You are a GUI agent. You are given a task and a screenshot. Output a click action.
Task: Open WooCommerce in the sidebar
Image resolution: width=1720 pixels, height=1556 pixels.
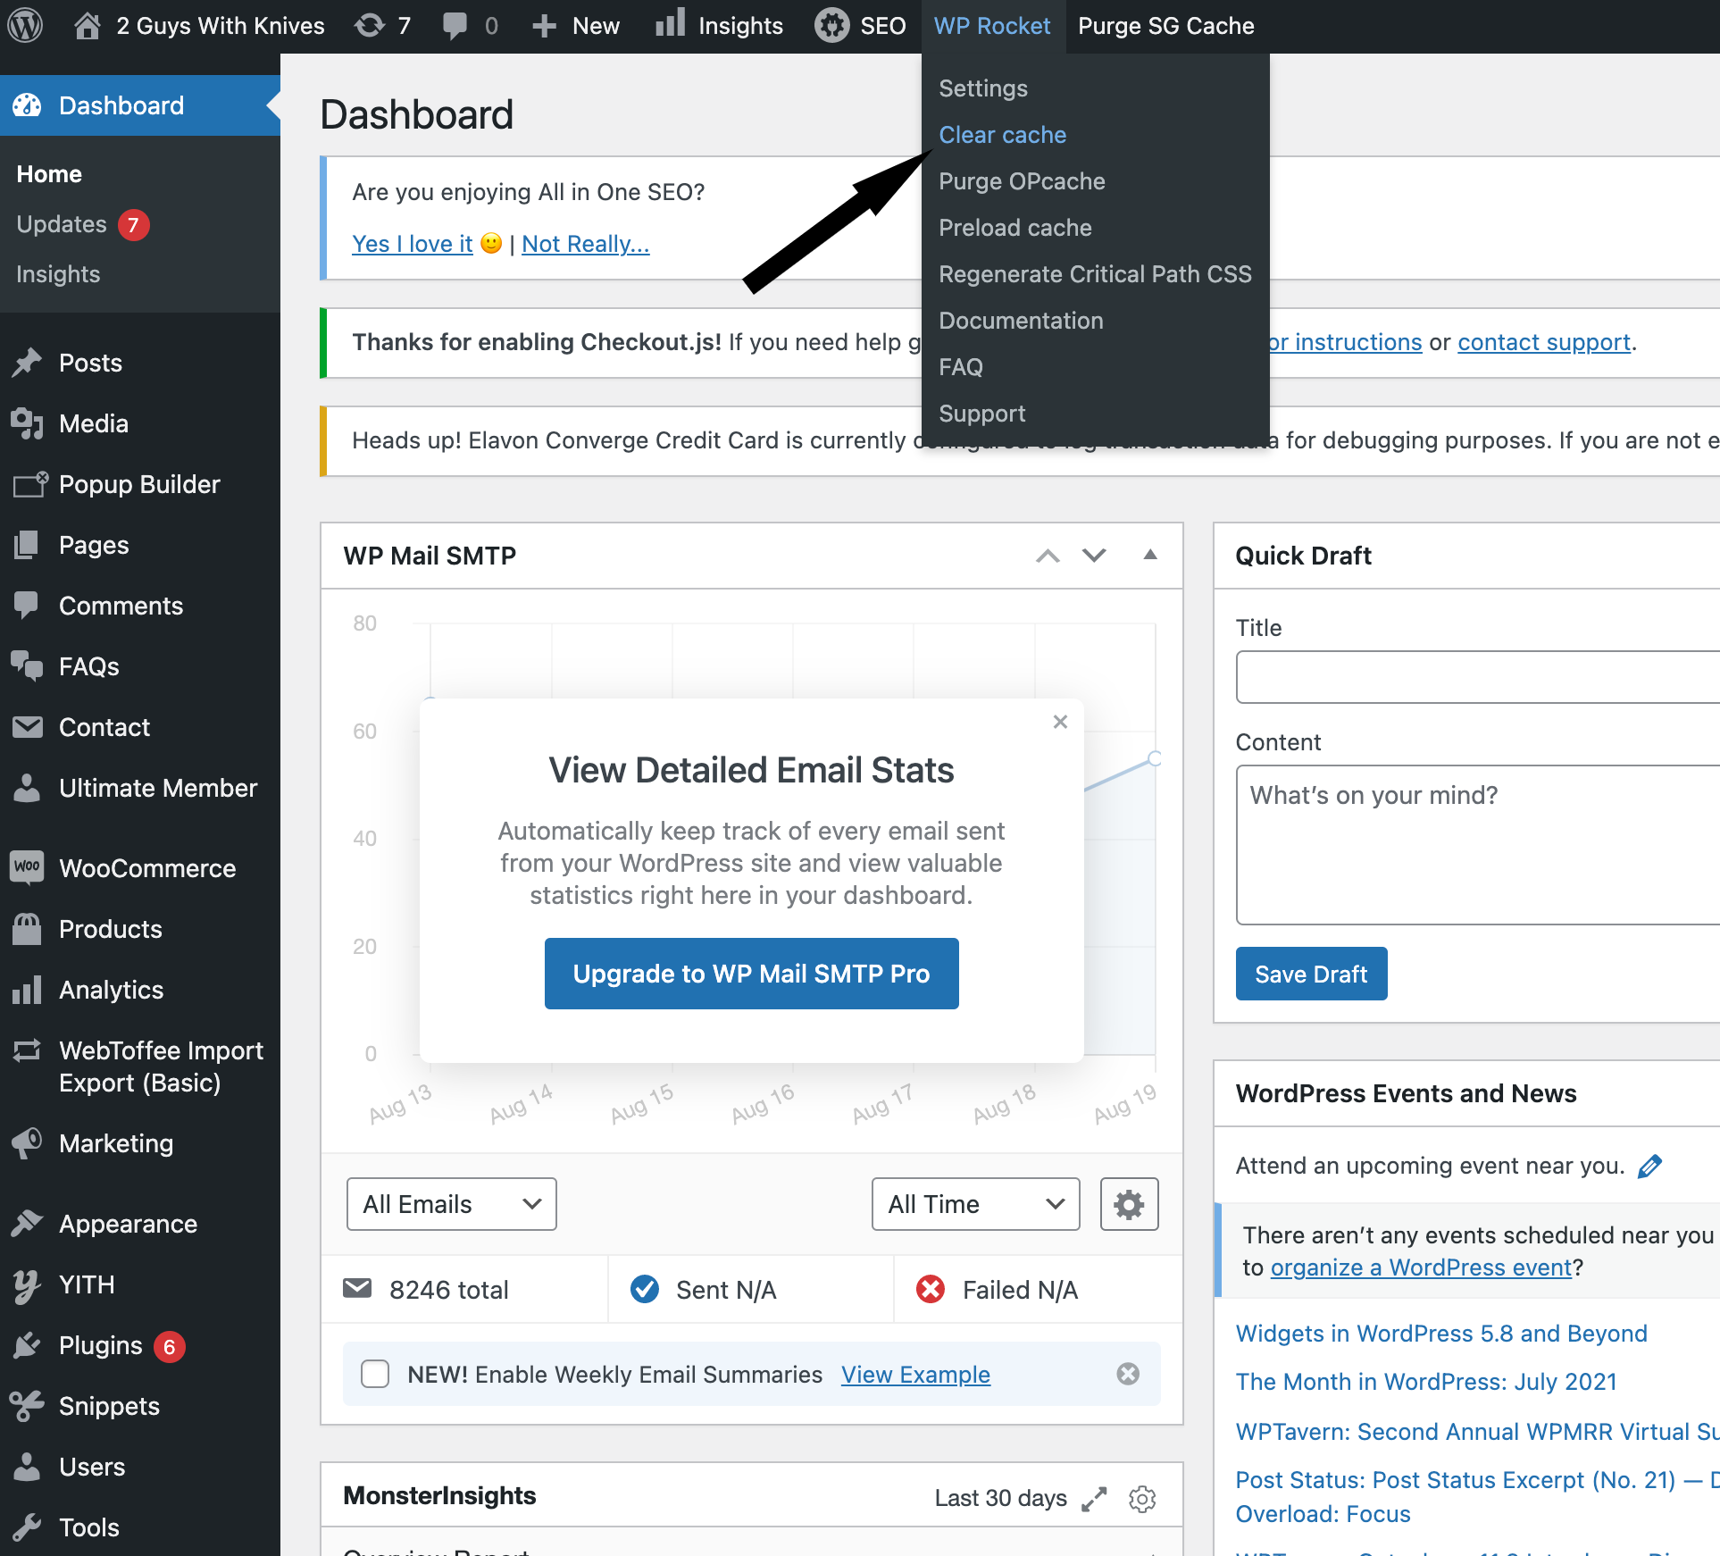pyautogui.click(x=146, y=868)
